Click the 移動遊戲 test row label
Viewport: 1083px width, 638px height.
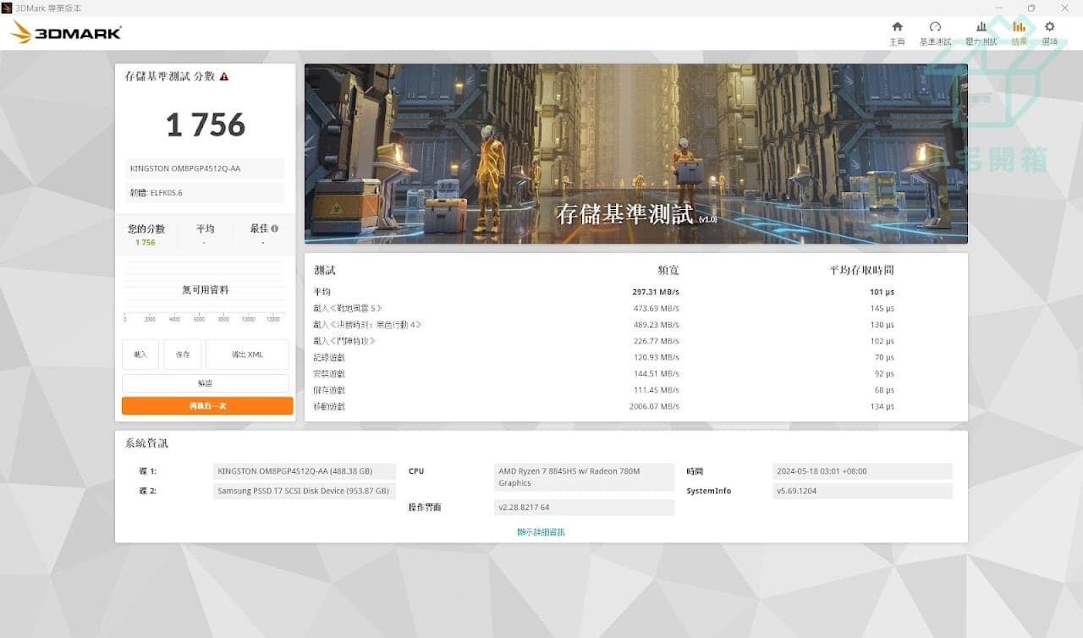tap(329, 406)
